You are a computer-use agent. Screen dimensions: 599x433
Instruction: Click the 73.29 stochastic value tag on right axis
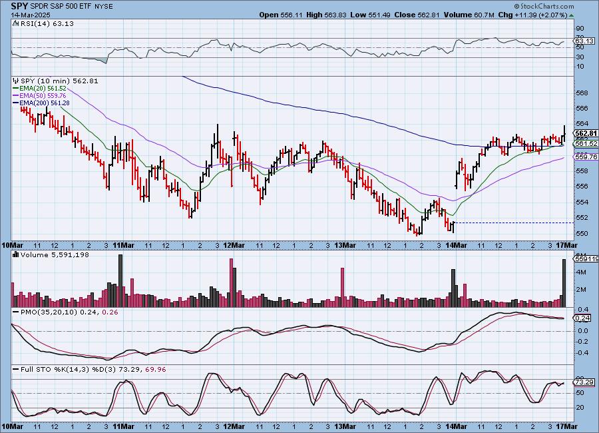pyautogui.click(x=584, y=382)
